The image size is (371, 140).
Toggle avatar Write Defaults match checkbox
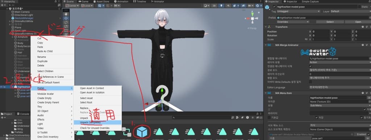[310, 82]
